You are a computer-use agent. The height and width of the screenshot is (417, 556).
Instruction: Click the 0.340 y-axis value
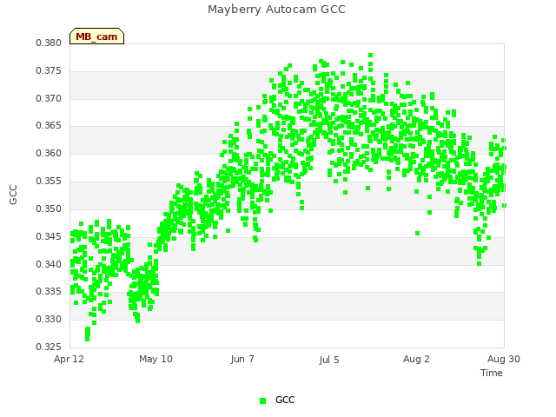49,264
